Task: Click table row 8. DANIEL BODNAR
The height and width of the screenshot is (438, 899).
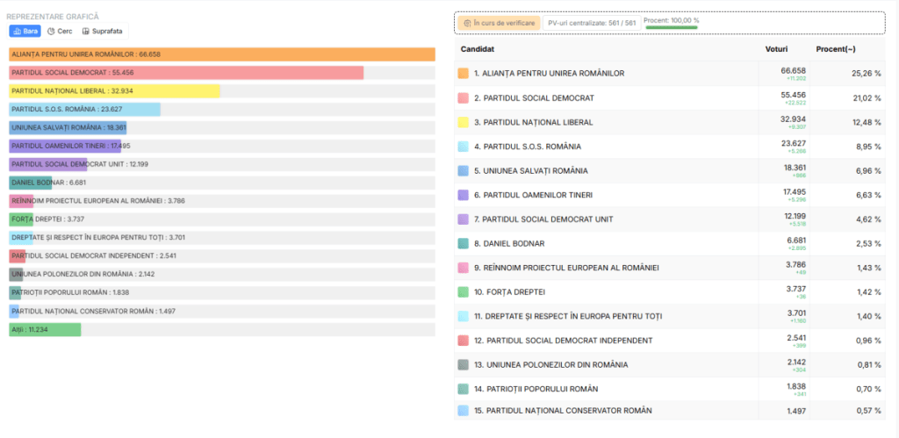Action: (670, 244)
